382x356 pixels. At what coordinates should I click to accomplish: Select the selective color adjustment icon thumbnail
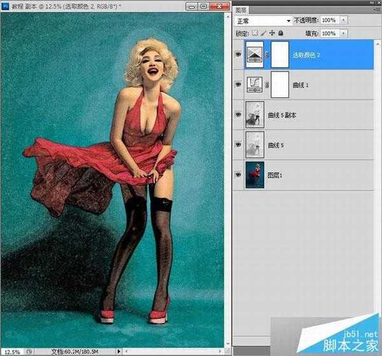pos(255,54)
